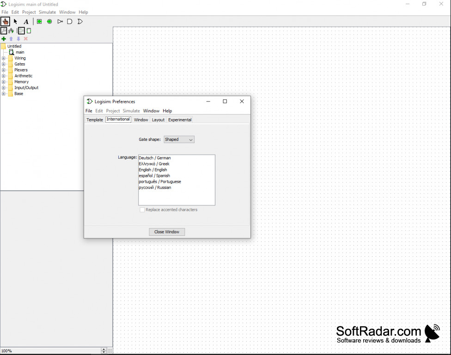The image size is (451, 355).
Task: Select the main circuit label
Action: pos(20,52)
